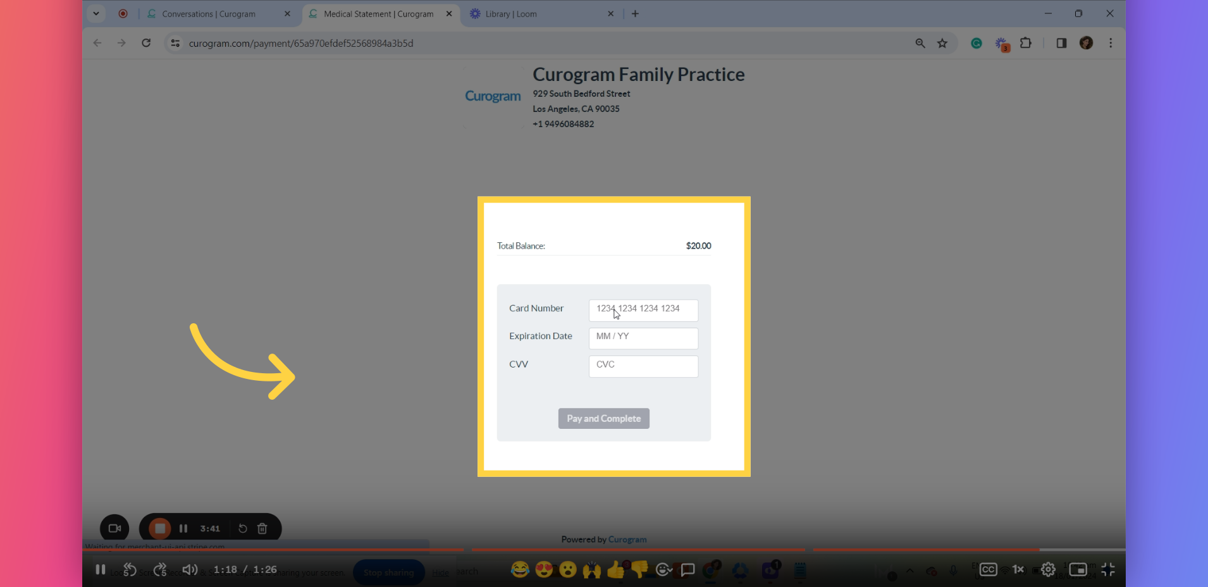Pause the Loom recording at 3:41
This screenshot has width=1208, height=587.
183,528
